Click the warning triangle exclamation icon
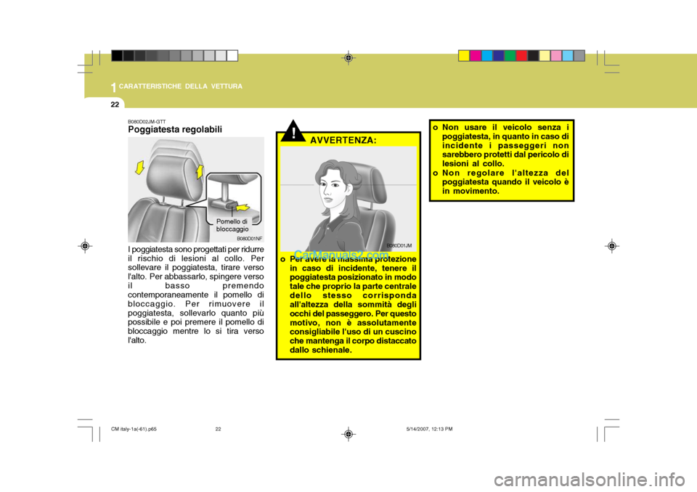The height and width of the screenshot is (492, 697). 293,131
